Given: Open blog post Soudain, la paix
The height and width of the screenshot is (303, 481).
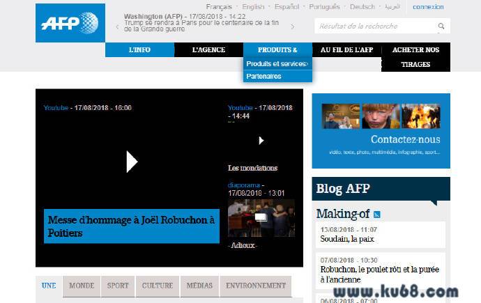Looking at the screenshot, I should pos(347,239).
